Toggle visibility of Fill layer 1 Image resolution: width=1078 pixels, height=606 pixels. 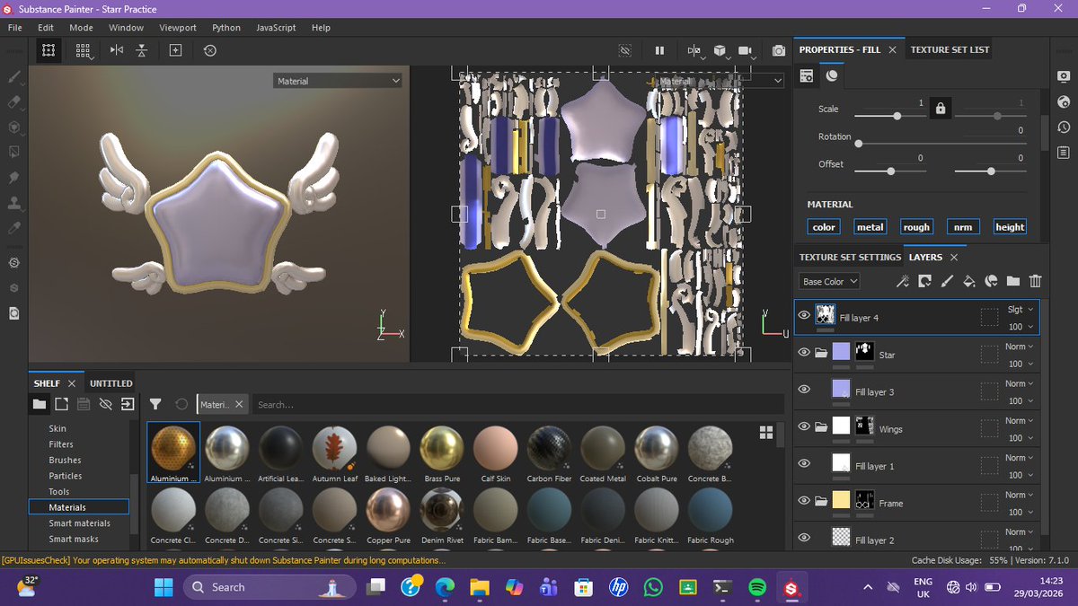point(804,464)
